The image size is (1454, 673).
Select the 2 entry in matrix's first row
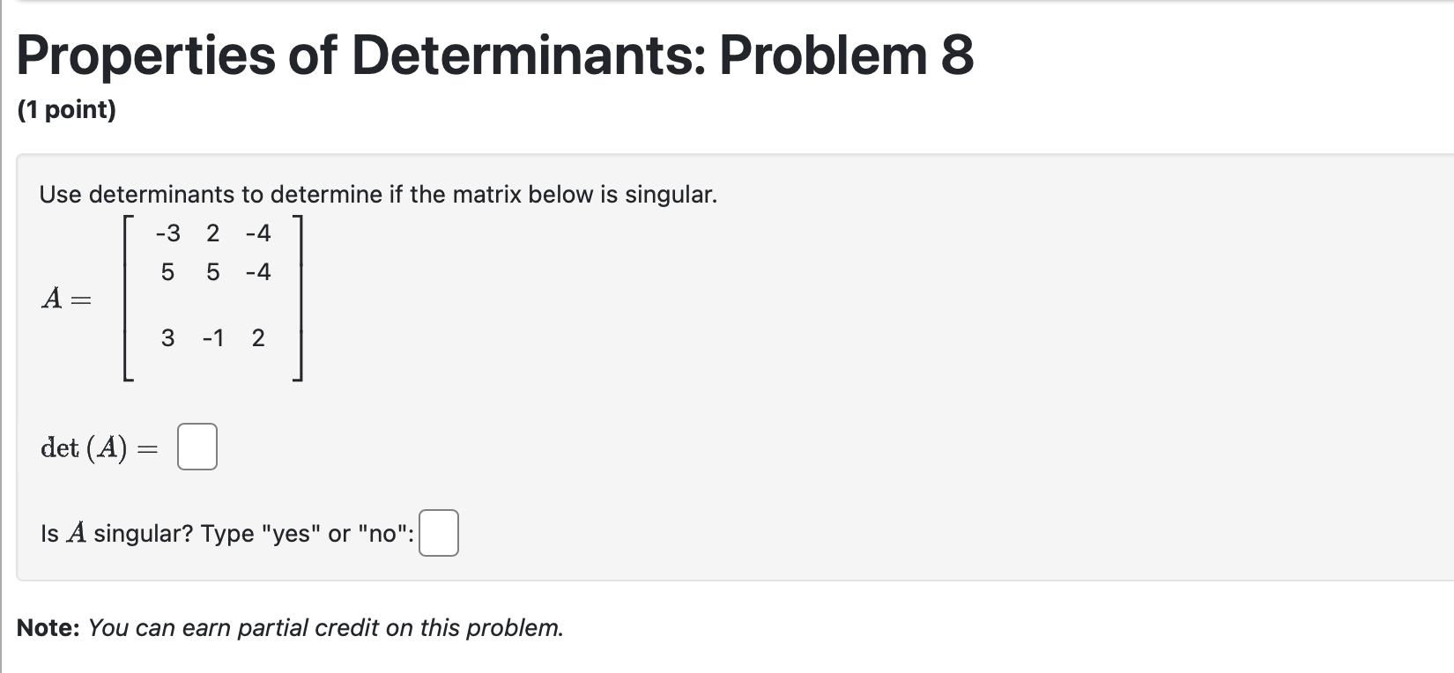click(x=213, y=233)
